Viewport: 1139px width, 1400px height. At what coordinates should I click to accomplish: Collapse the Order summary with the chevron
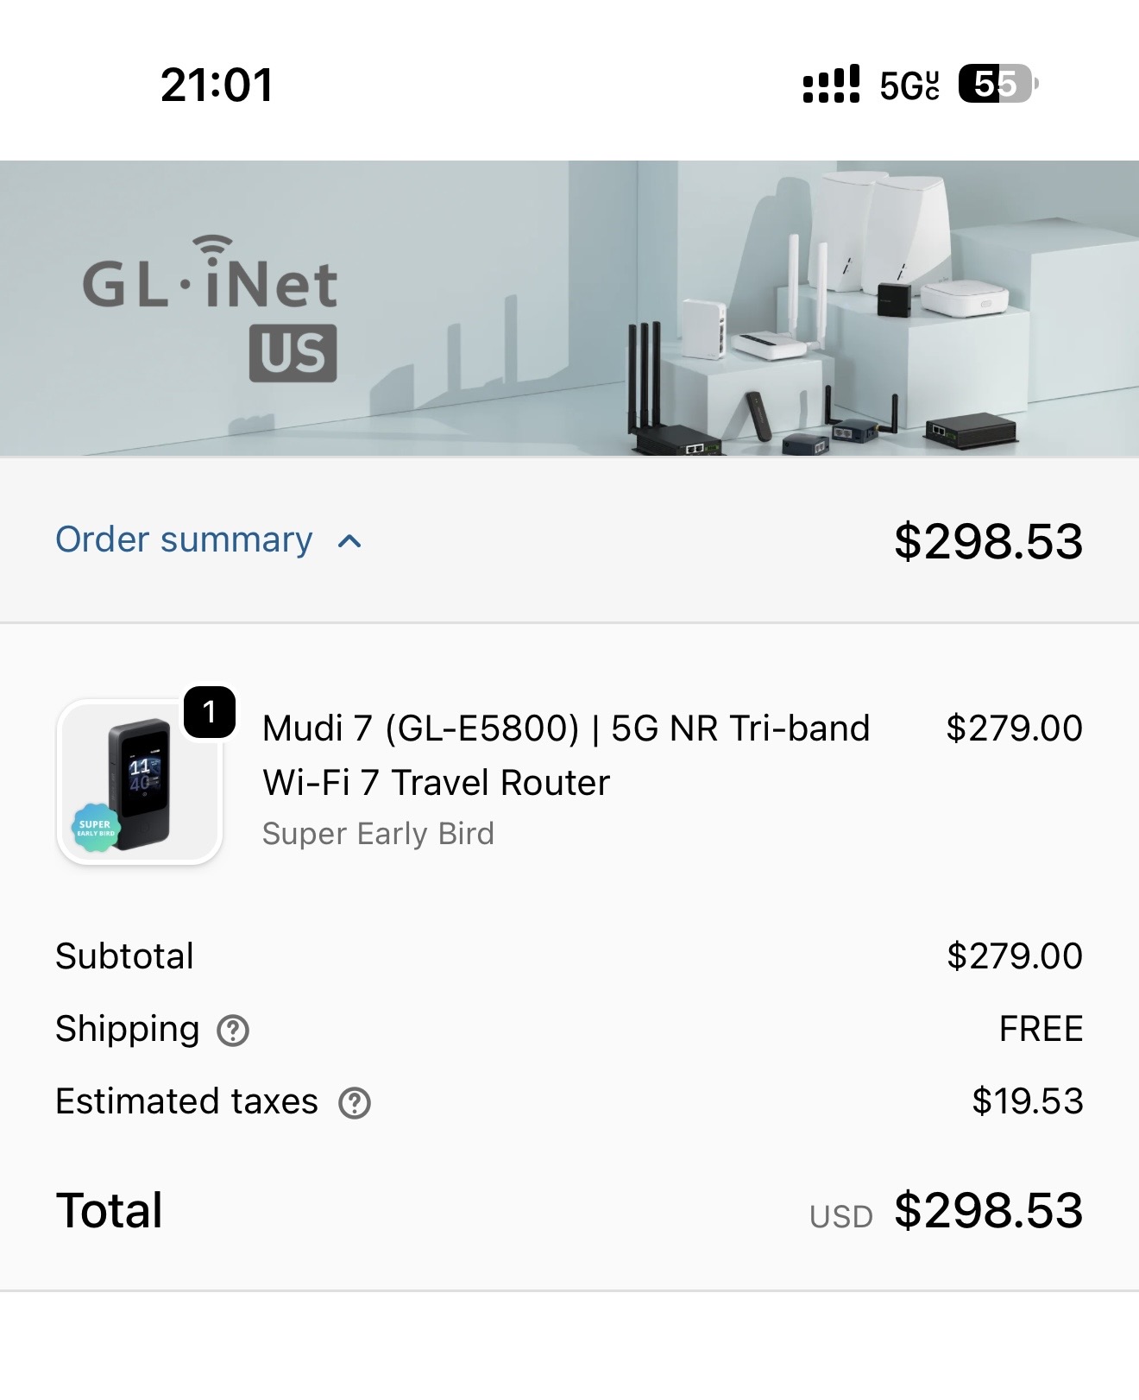tap(349, 541)
